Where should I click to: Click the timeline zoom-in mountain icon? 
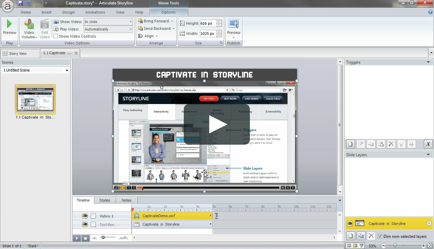coord(123,238)
